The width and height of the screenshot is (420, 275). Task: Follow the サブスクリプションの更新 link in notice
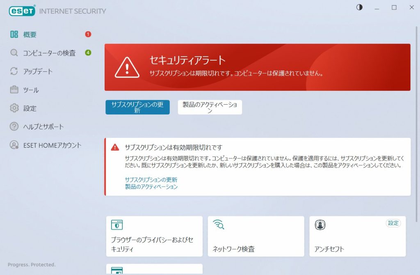(x=151, y=180)
